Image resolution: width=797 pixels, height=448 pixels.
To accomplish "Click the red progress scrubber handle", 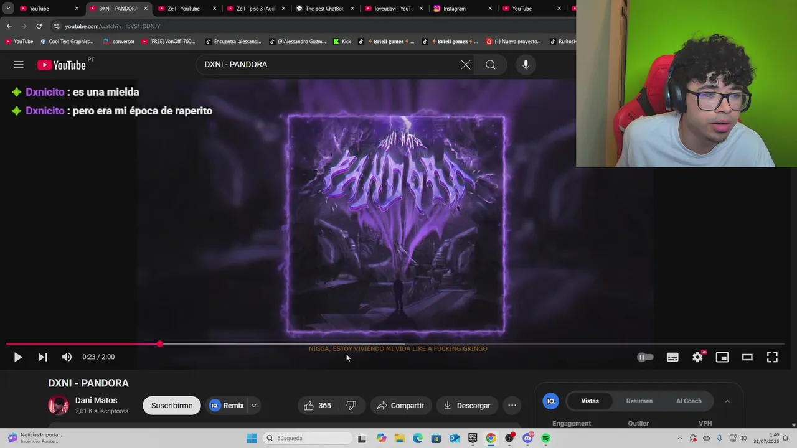I will (x=160, y=343).
